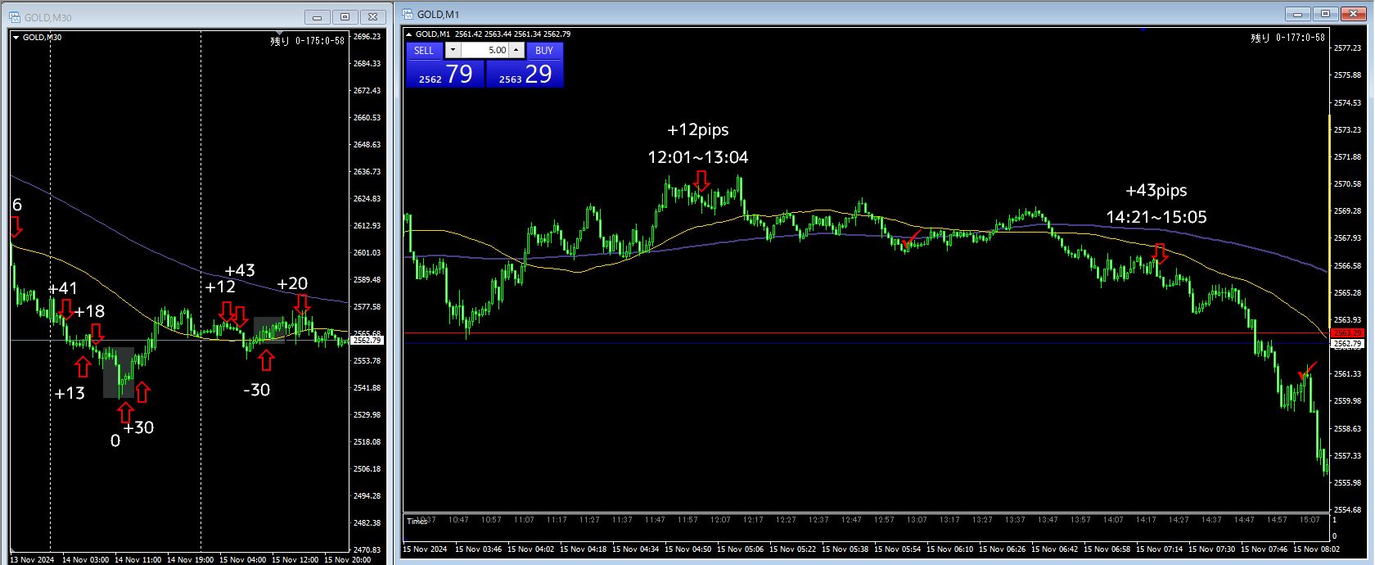The image size is (1375, 565).
Task: Click the 2554.68 price on M1 scale
Action: (1347, 510)
